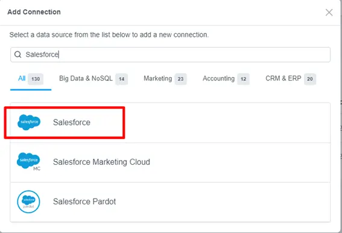Choose Salesforce Marketing Cloud connection
The image size is (342, 233).
click(x=170, y=162)
